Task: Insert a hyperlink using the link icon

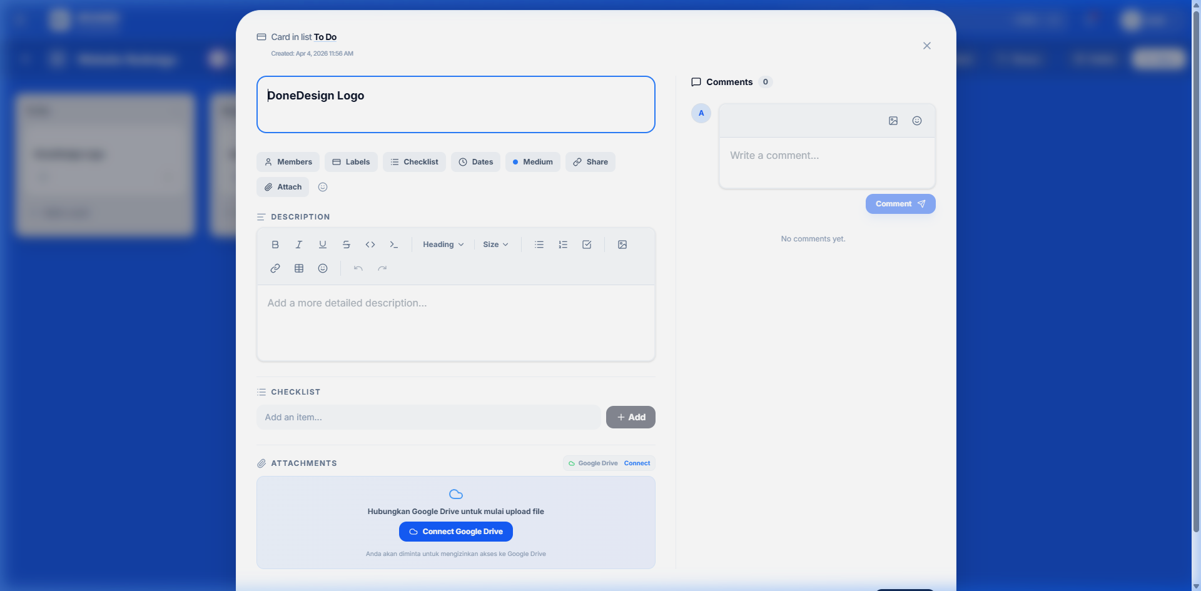Action: point(275,268)
